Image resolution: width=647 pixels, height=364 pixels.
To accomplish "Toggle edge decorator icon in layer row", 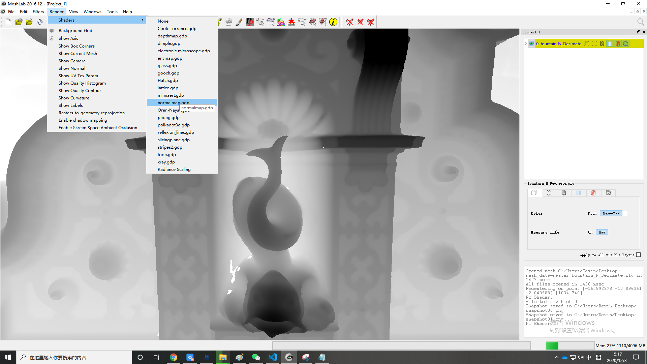I will [x=626, y=44].
